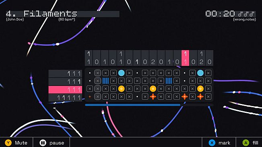Fill the empty dot cell starting the top row
262x147 pixels.
pos(90,73)
